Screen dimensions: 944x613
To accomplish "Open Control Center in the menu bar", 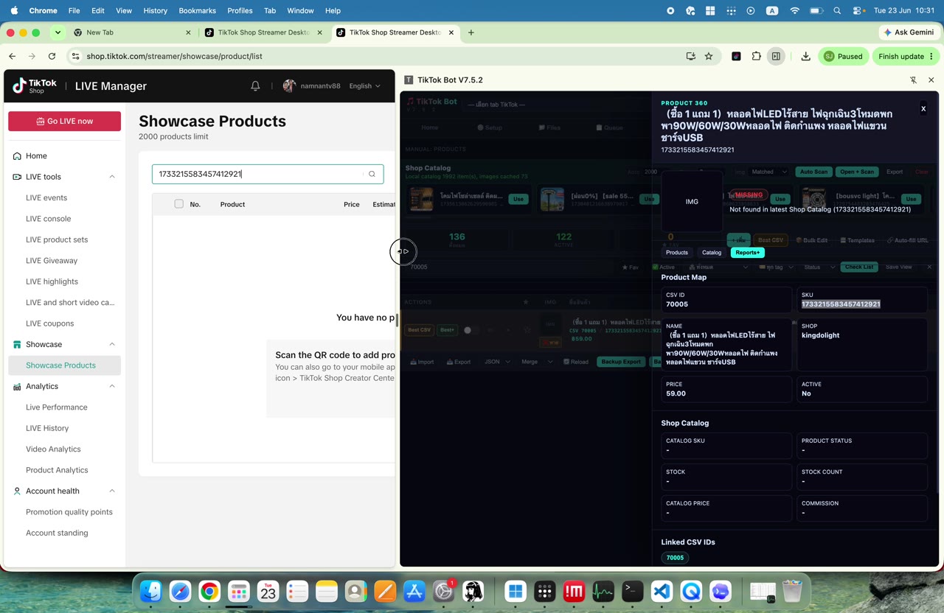I will tap(858, 10).
